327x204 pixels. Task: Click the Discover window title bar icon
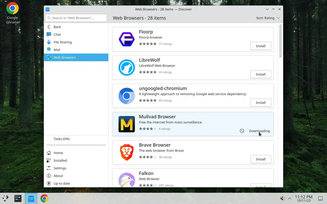48,9
